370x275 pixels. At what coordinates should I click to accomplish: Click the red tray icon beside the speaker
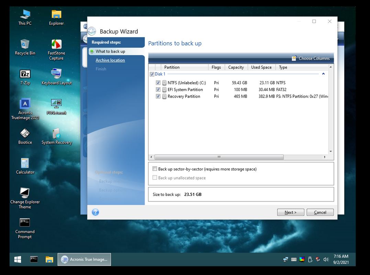click(x=318, y=260)
